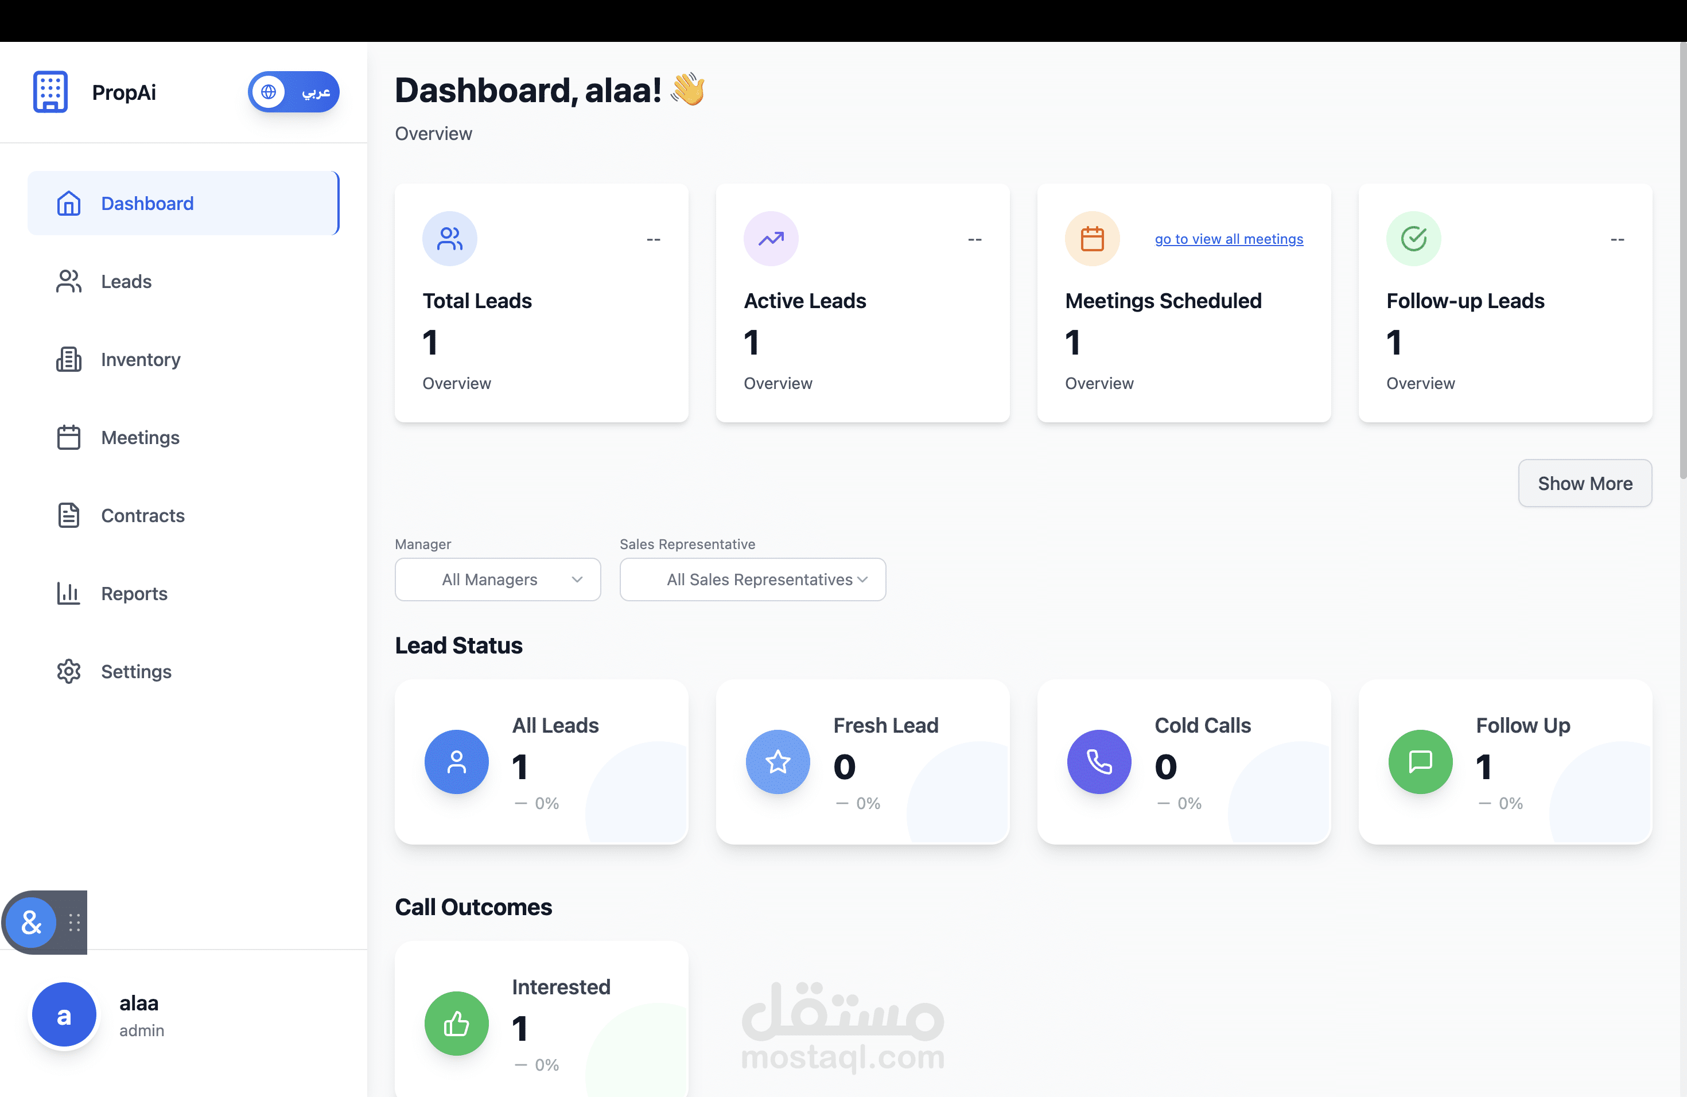Viewport: 1687px width, 1097px height.
Task: Click the Follow-up Leads checkmark circle icon
Action: (1414, 239)
